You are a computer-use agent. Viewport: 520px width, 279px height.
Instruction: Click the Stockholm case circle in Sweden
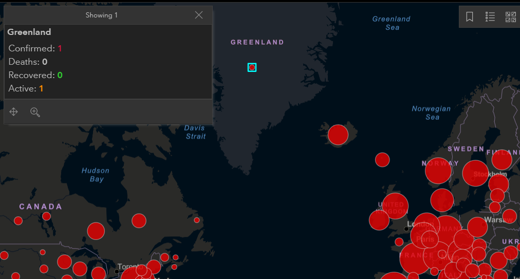pos(475,173)
